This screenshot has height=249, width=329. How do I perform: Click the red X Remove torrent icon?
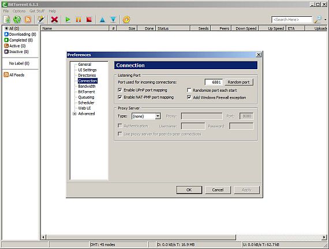55,20
